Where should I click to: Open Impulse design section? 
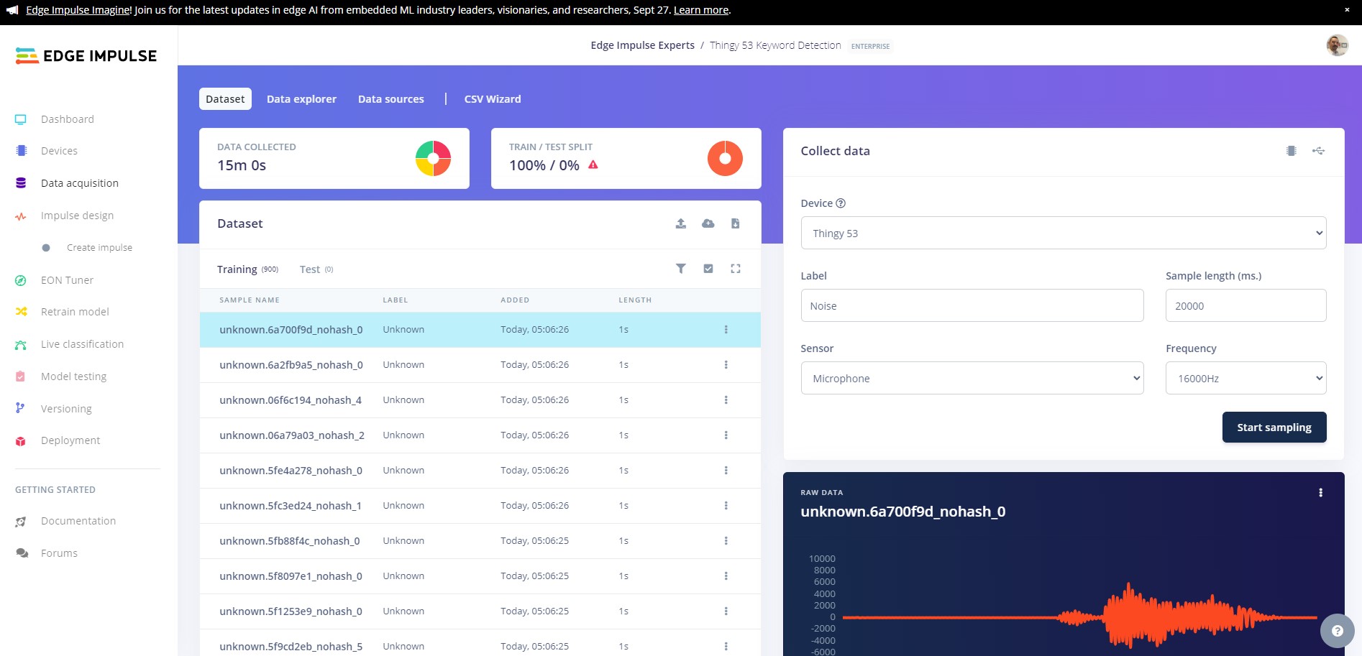[77, 216]
